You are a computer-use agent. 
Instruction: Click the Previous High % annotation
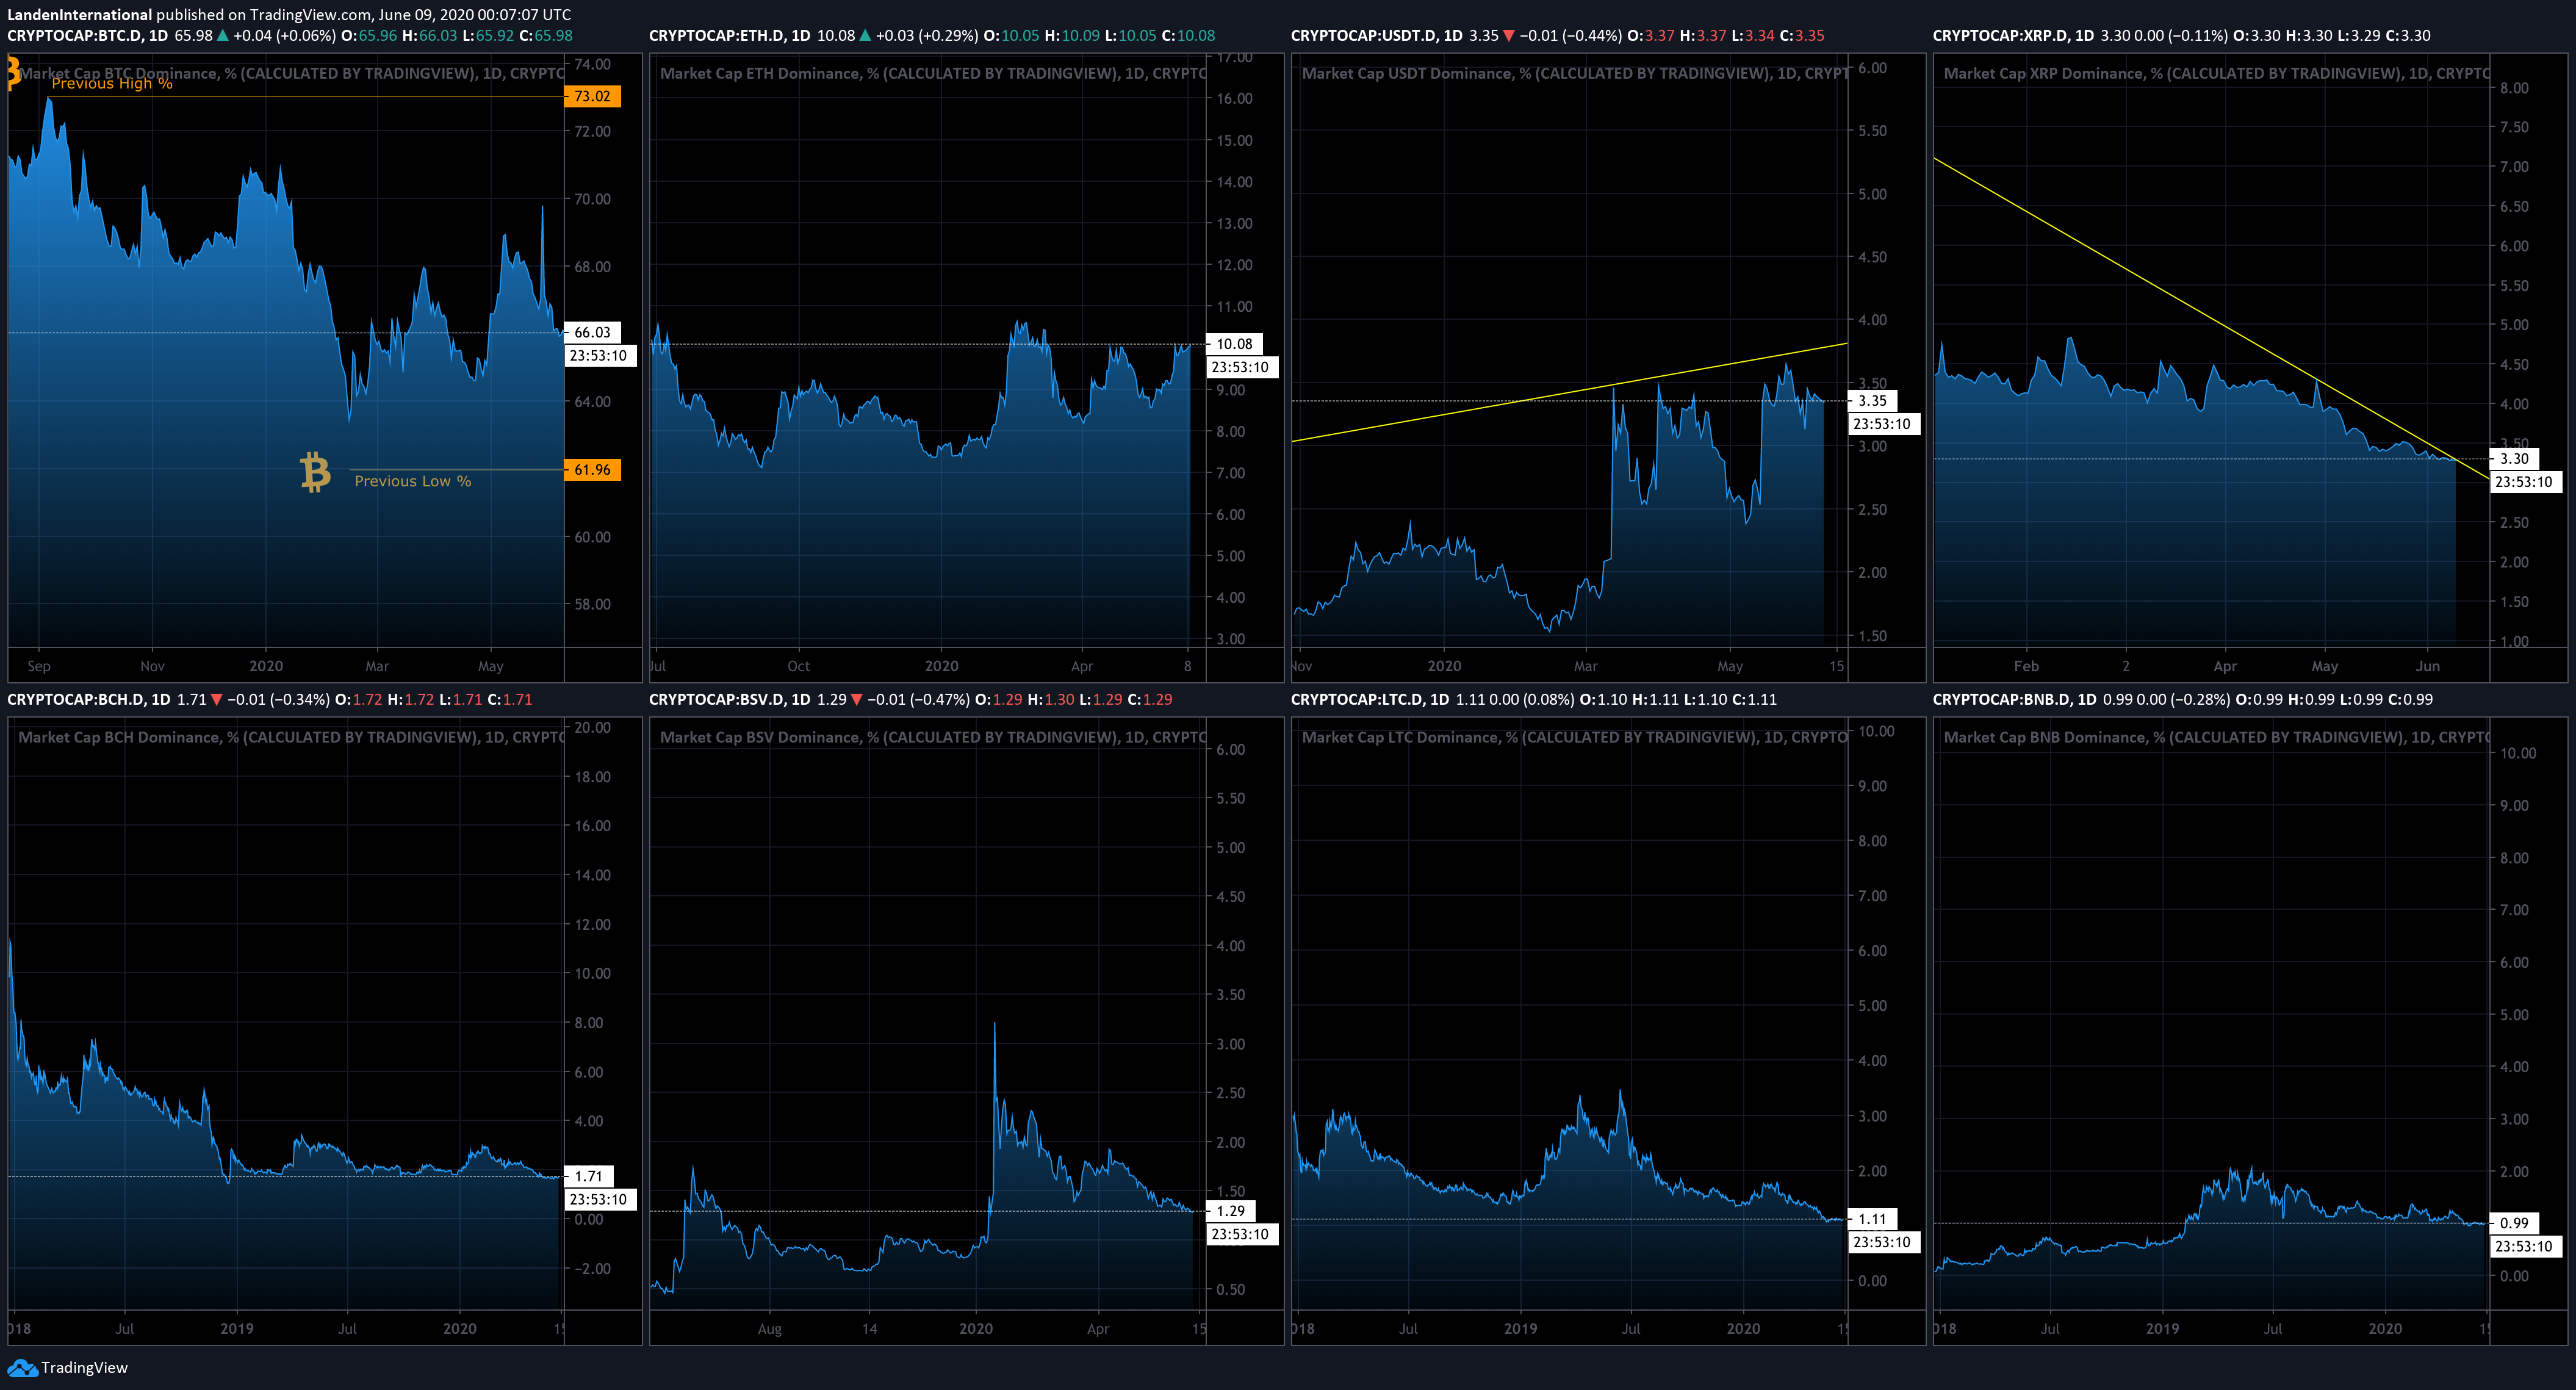[x=112, y=83]
